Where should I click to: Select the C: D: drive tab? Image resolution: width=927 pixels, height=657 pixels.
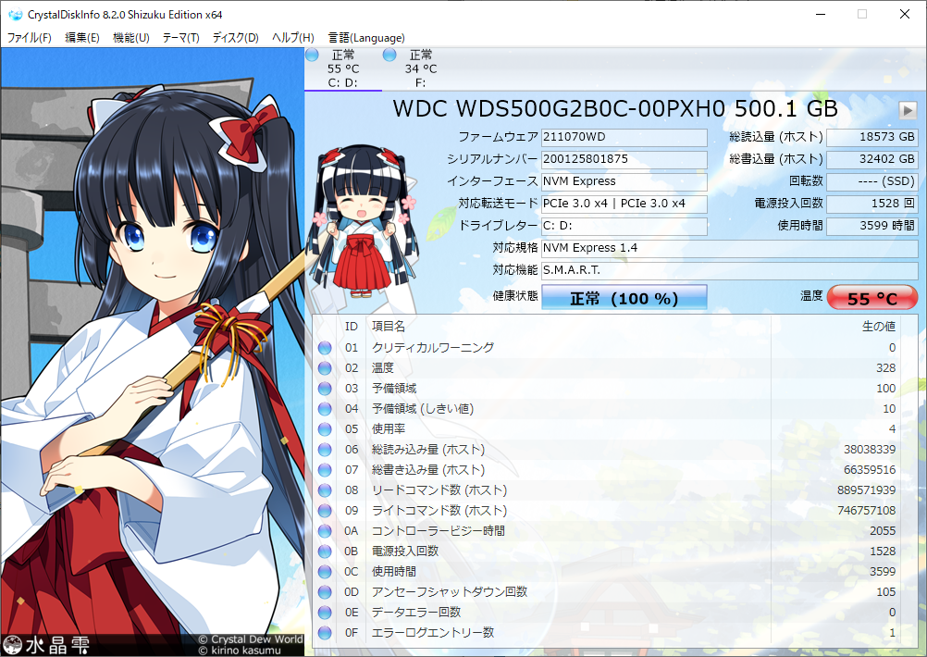pyautogui.click(x=343, y=69)
